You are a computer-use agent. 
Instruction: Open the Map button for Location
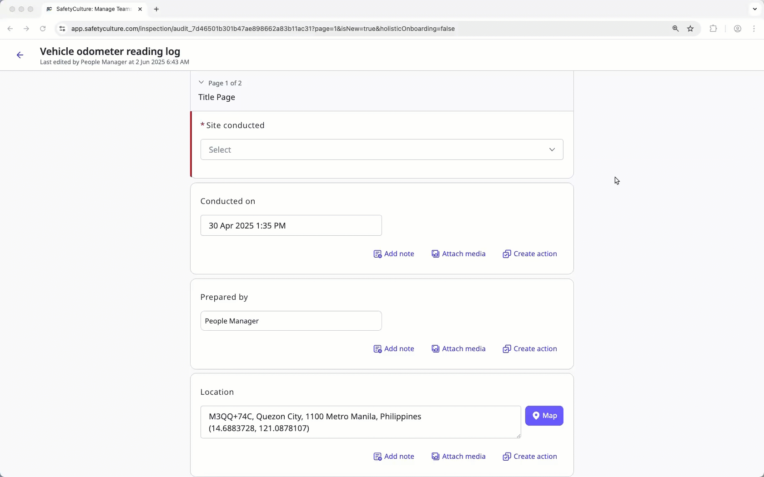pos(544,416)
